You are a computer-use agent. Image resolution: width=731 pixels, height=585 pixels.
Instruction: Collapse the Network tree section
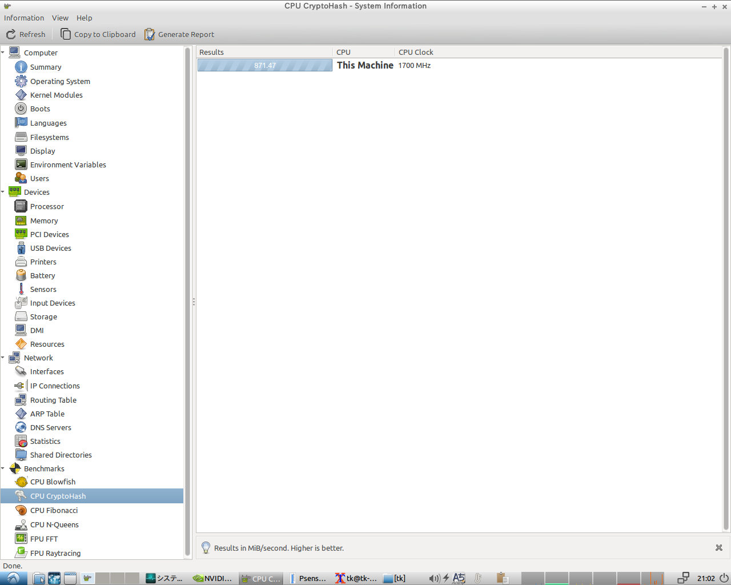coord(3,358)
